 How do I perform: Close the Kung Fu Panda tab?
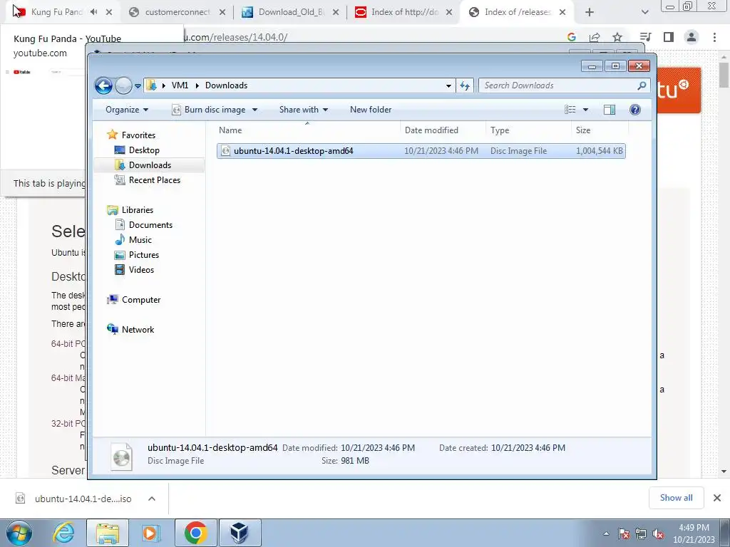[109, 12]
